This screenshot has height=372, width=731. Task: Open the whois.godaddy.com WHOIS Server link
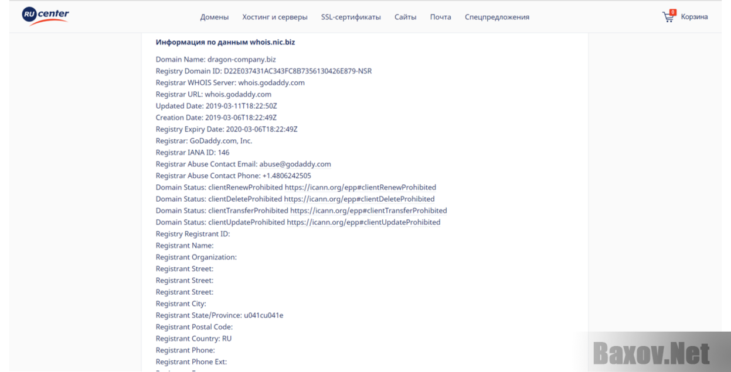(271, 82)
